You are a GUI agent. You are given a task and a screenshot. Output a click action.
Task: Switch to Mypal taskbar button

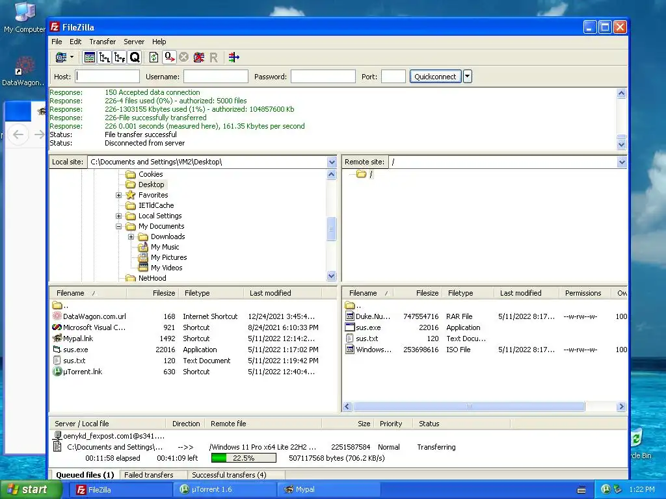point(327,490)
